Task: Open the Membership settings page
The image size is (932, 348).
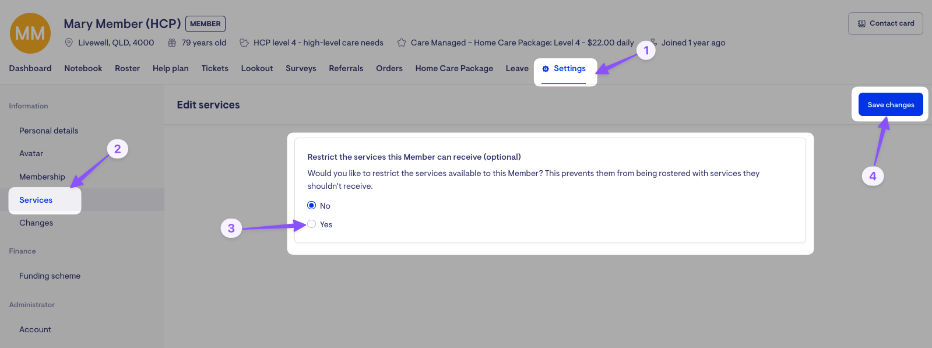Action: pyautogui.click(x=42, y=177)
